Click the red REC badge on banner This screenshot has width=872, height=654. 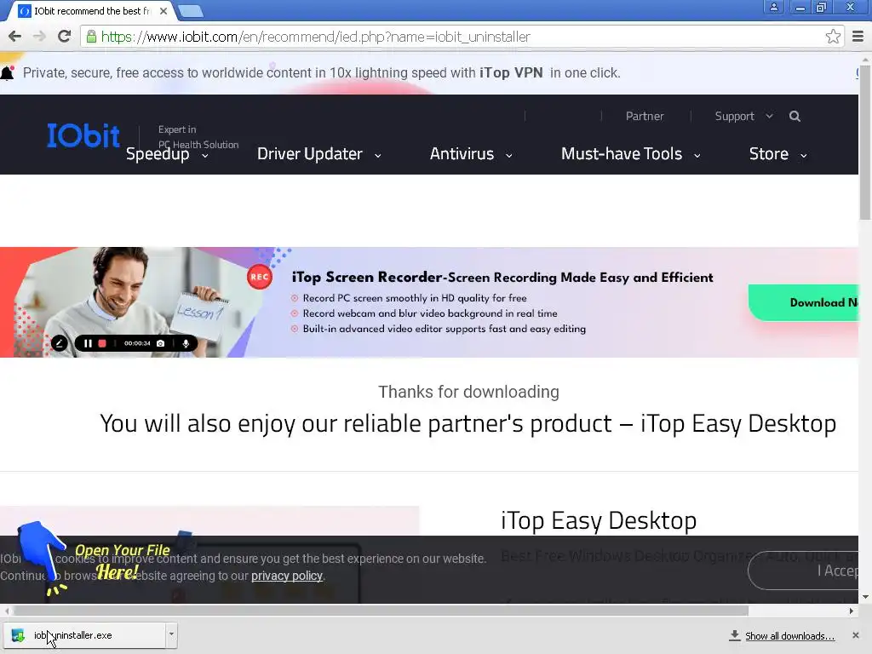click(x=260, y=277)
